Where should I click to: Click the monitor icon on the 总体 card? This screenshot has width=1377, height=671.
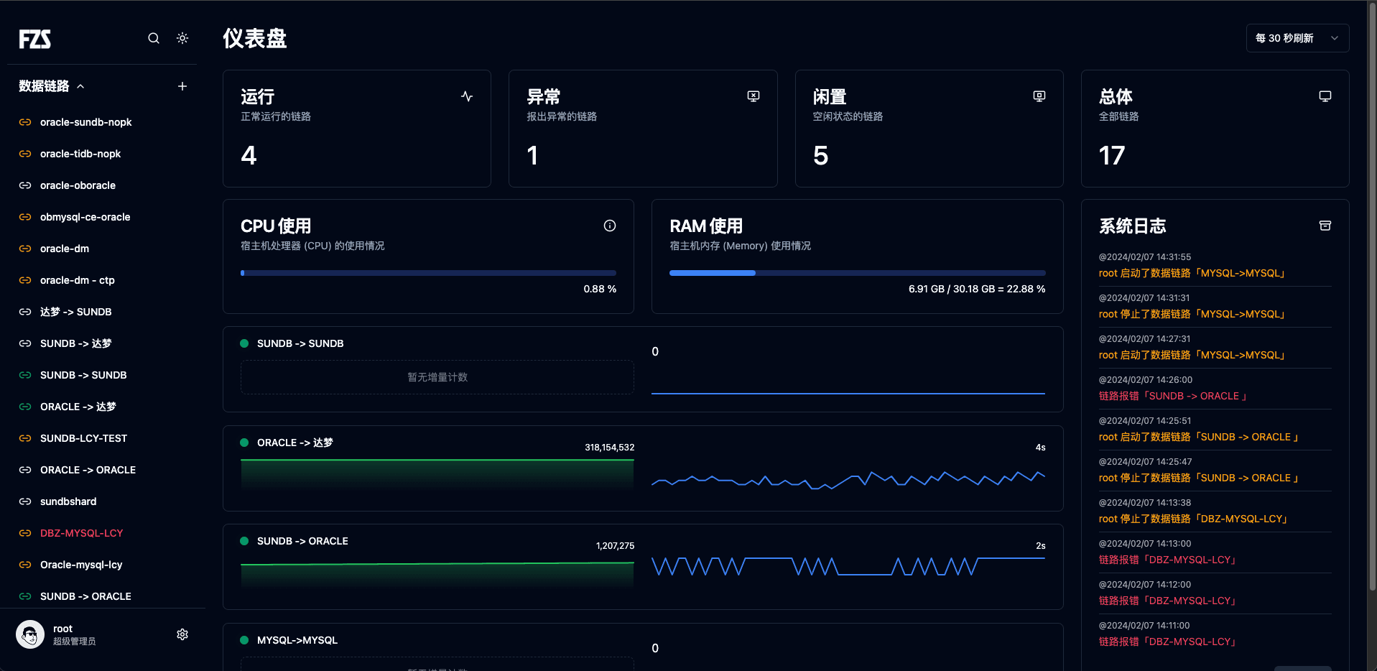(1325, 95)
